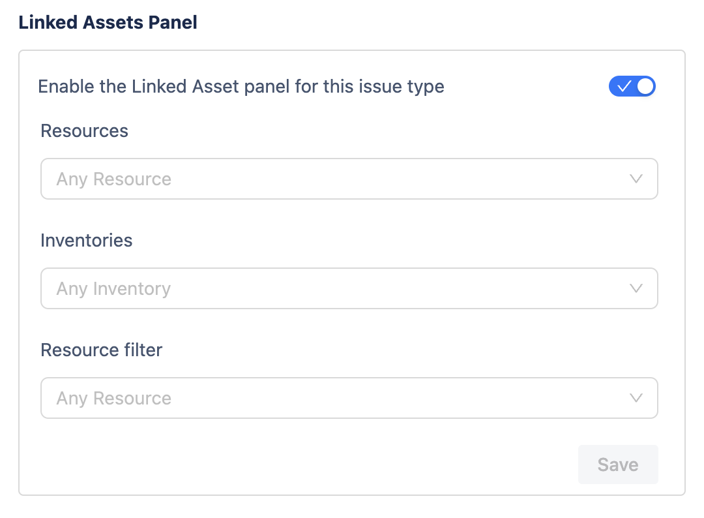Click the chevron arrow in Resource filter dropdown

click(637, 398)
